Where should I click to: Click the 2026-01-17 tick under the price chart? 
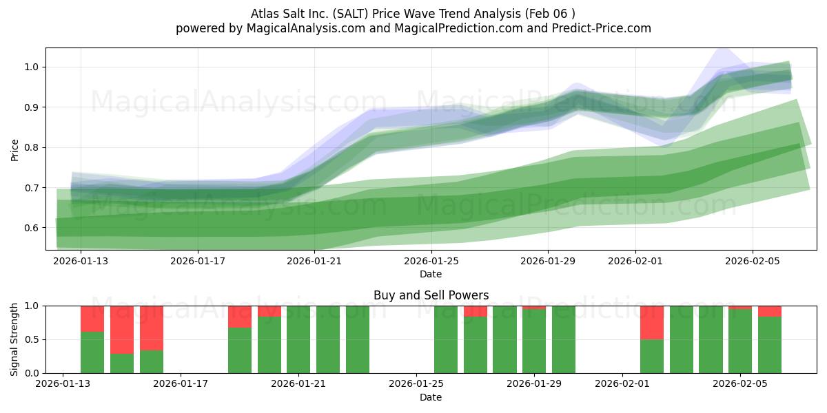click(x=198, y=261)
